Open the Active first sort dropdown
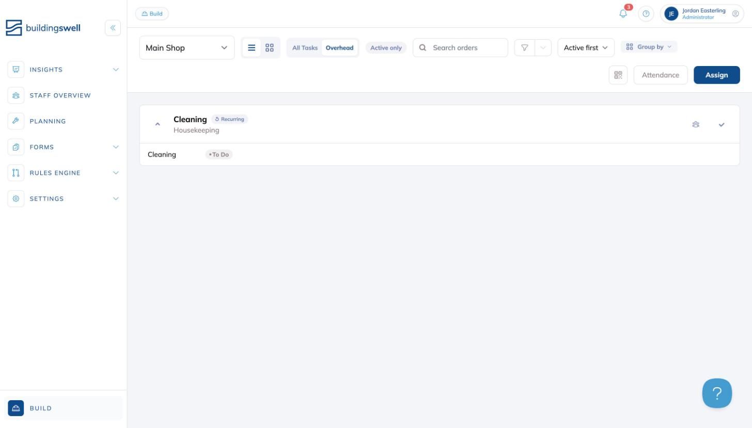The height and width of the screenshot is (428, 752). (x=586, y=47)
